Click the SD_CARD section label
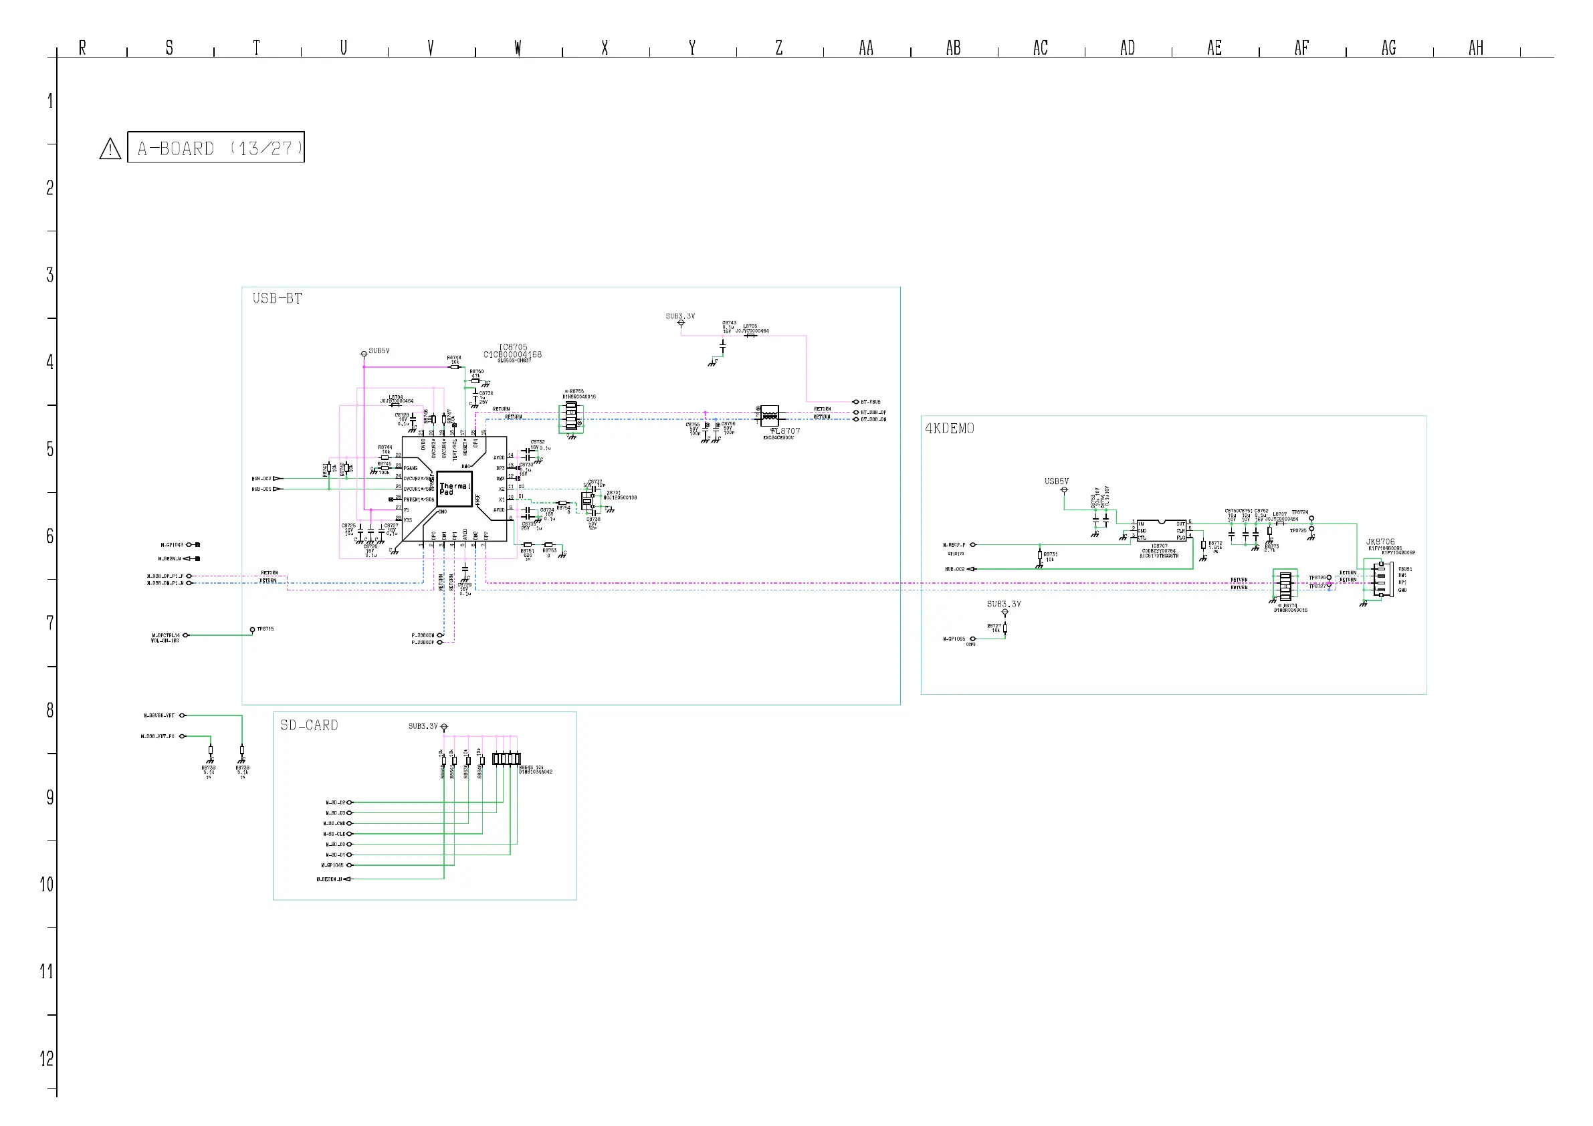The image size is (1593, 1126). pos(310,725)
